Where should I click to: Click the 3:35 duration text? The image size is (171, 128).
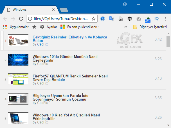pos(158,98)
